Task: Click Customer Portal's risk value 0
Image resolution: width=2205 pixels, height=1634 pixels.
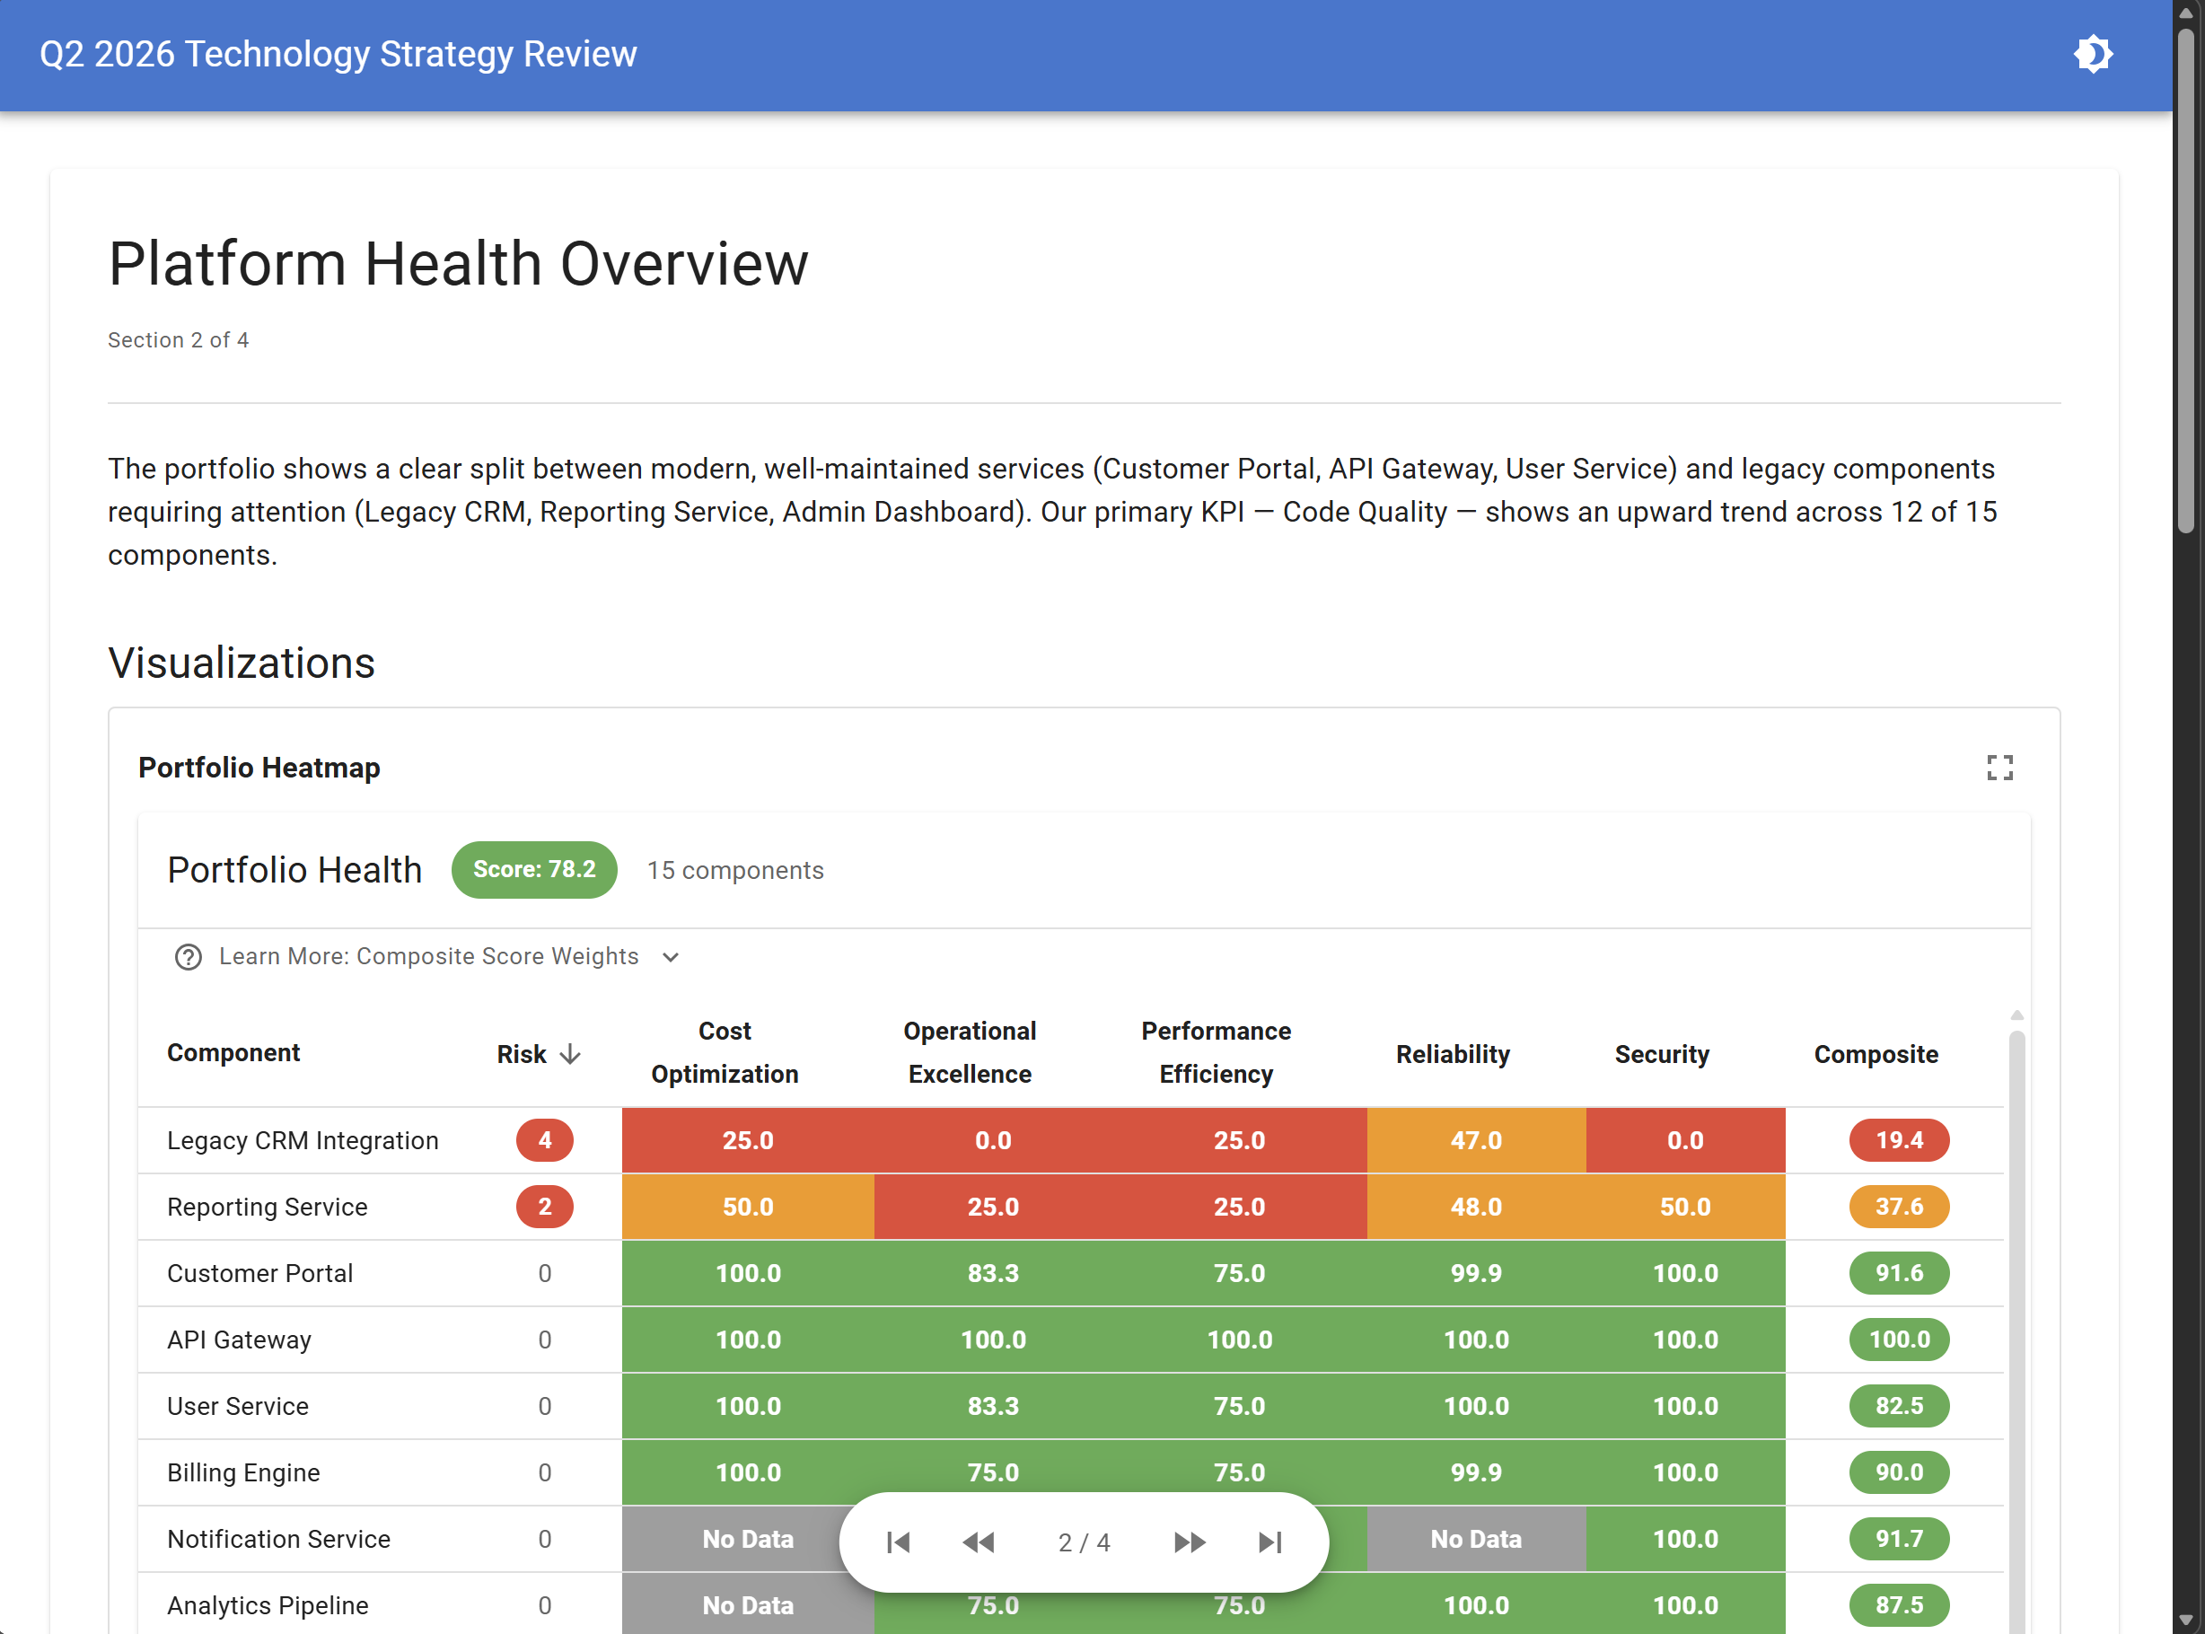Action: [544, 1273]
